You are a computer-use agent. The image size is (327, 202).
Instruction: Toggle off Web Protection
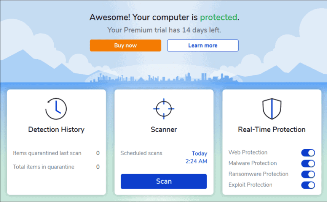(308, 153)
